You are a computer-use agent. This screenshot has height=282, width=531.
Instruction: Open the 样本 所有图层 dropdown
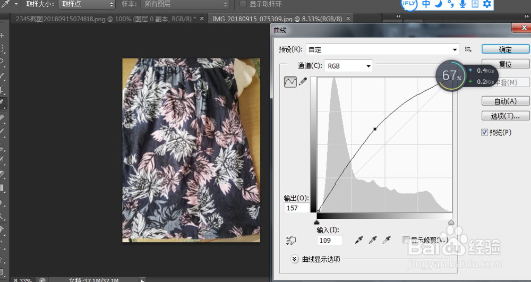pos(185,4)
